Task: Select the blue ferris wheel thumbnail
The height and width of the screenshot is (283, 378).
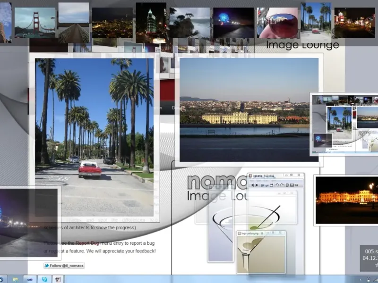Action: [x=233, y=23]
